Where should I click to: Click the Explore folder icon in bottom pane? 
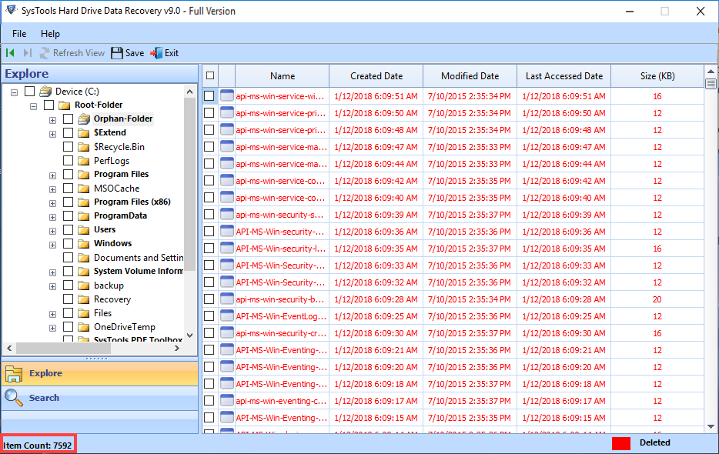(14, 374)
